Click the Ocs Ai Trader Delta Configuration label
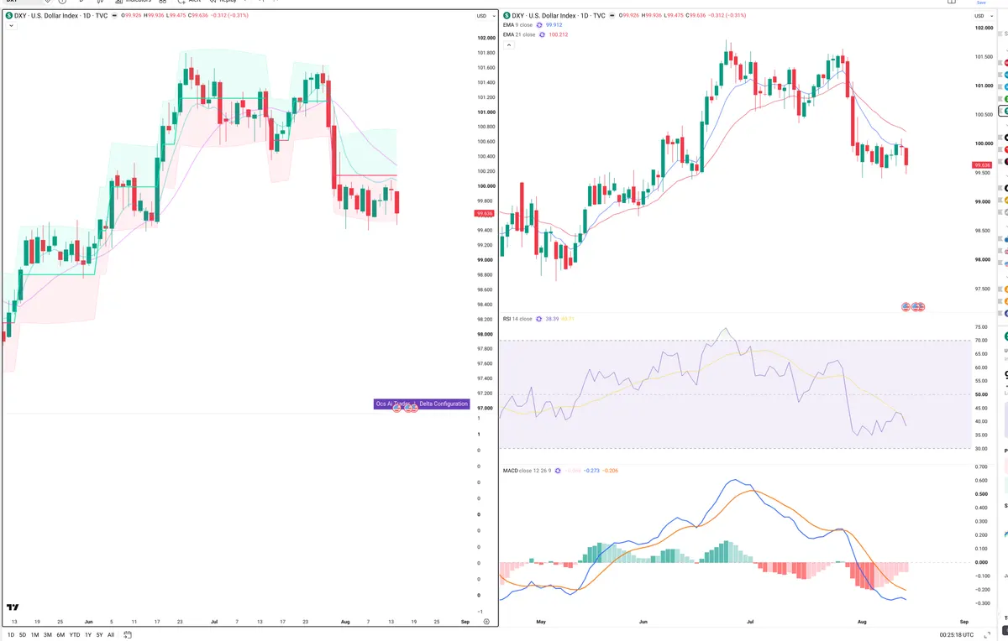1008x641 pixels. click(x=421, y=404)
